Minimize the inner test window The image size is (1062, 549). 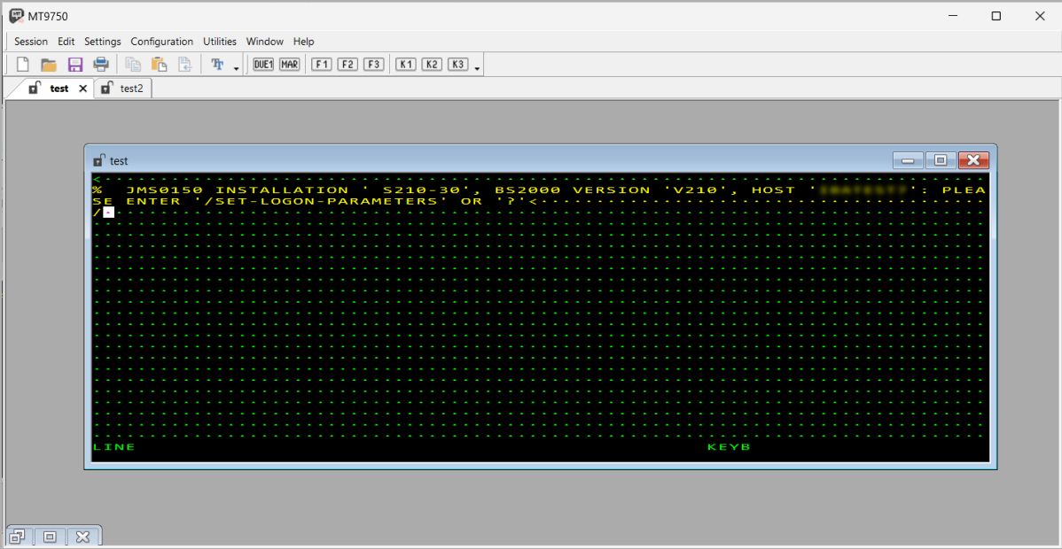click(908, 160)
